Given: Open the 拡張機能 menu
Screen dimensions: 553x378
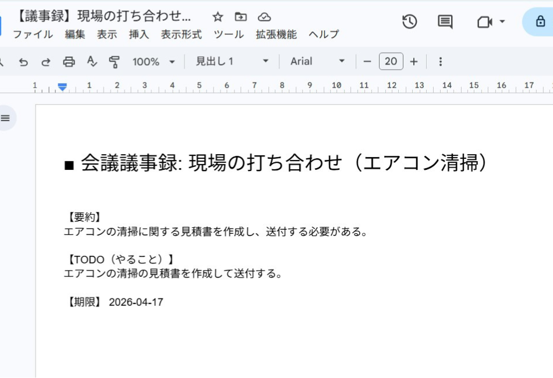Looking at the screenshot, I should [275, 34].
